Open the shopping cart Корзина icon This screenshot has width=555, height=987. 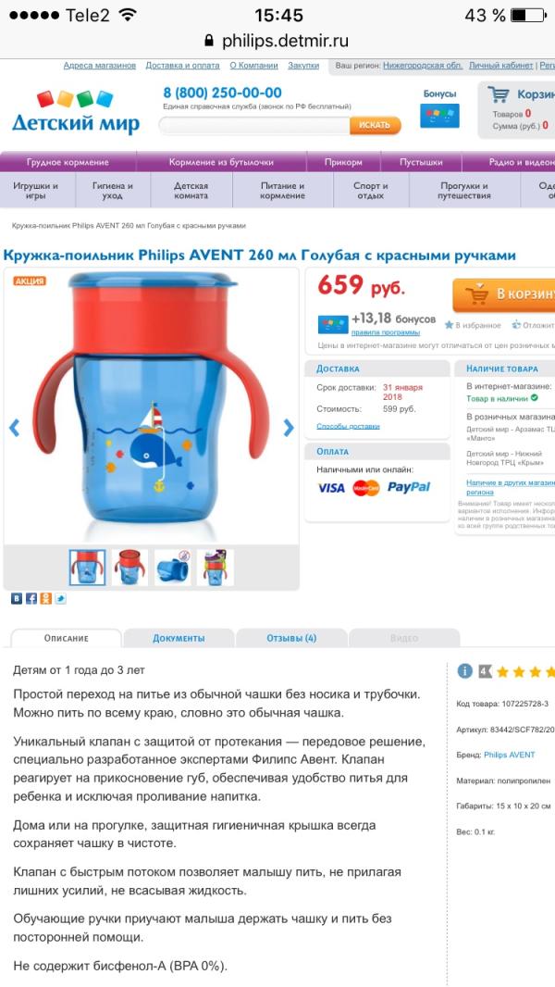[499, 94]
